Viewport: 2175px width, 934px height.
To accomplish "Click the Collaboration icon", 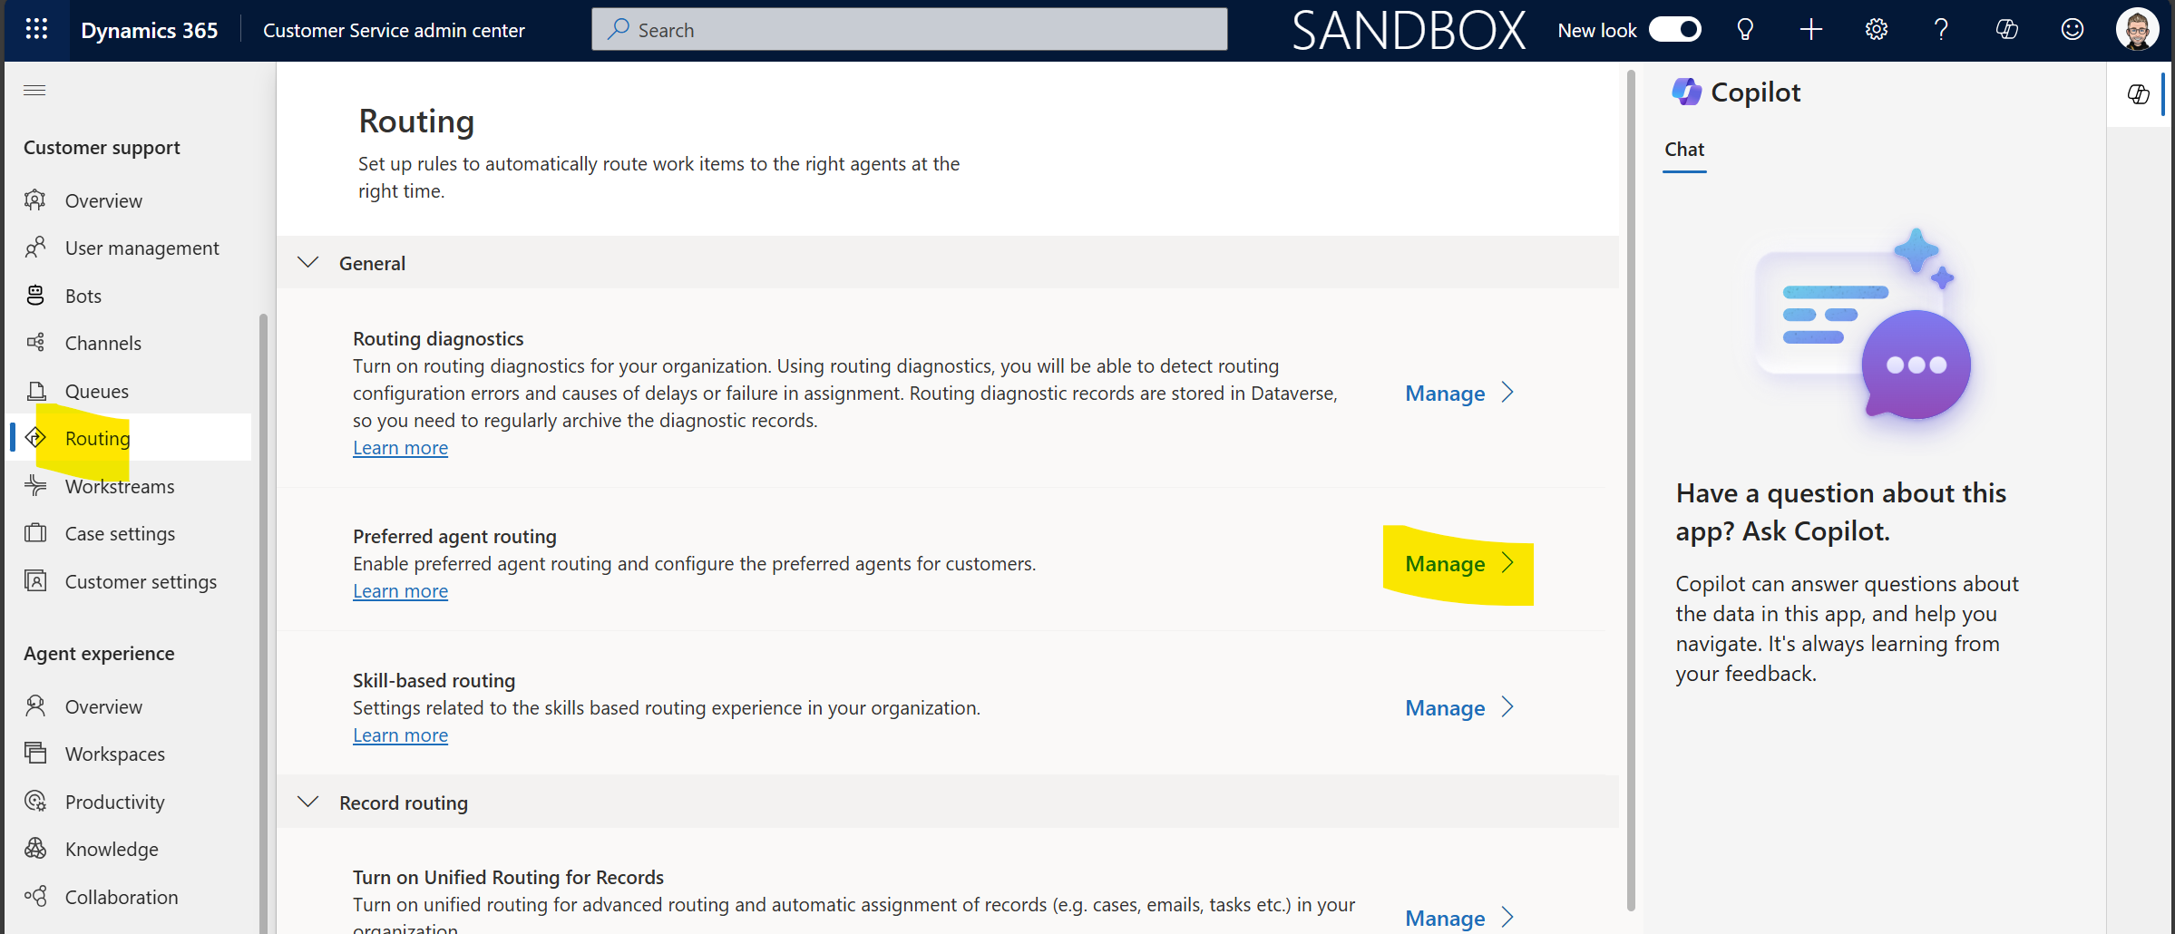I will 35,897.
